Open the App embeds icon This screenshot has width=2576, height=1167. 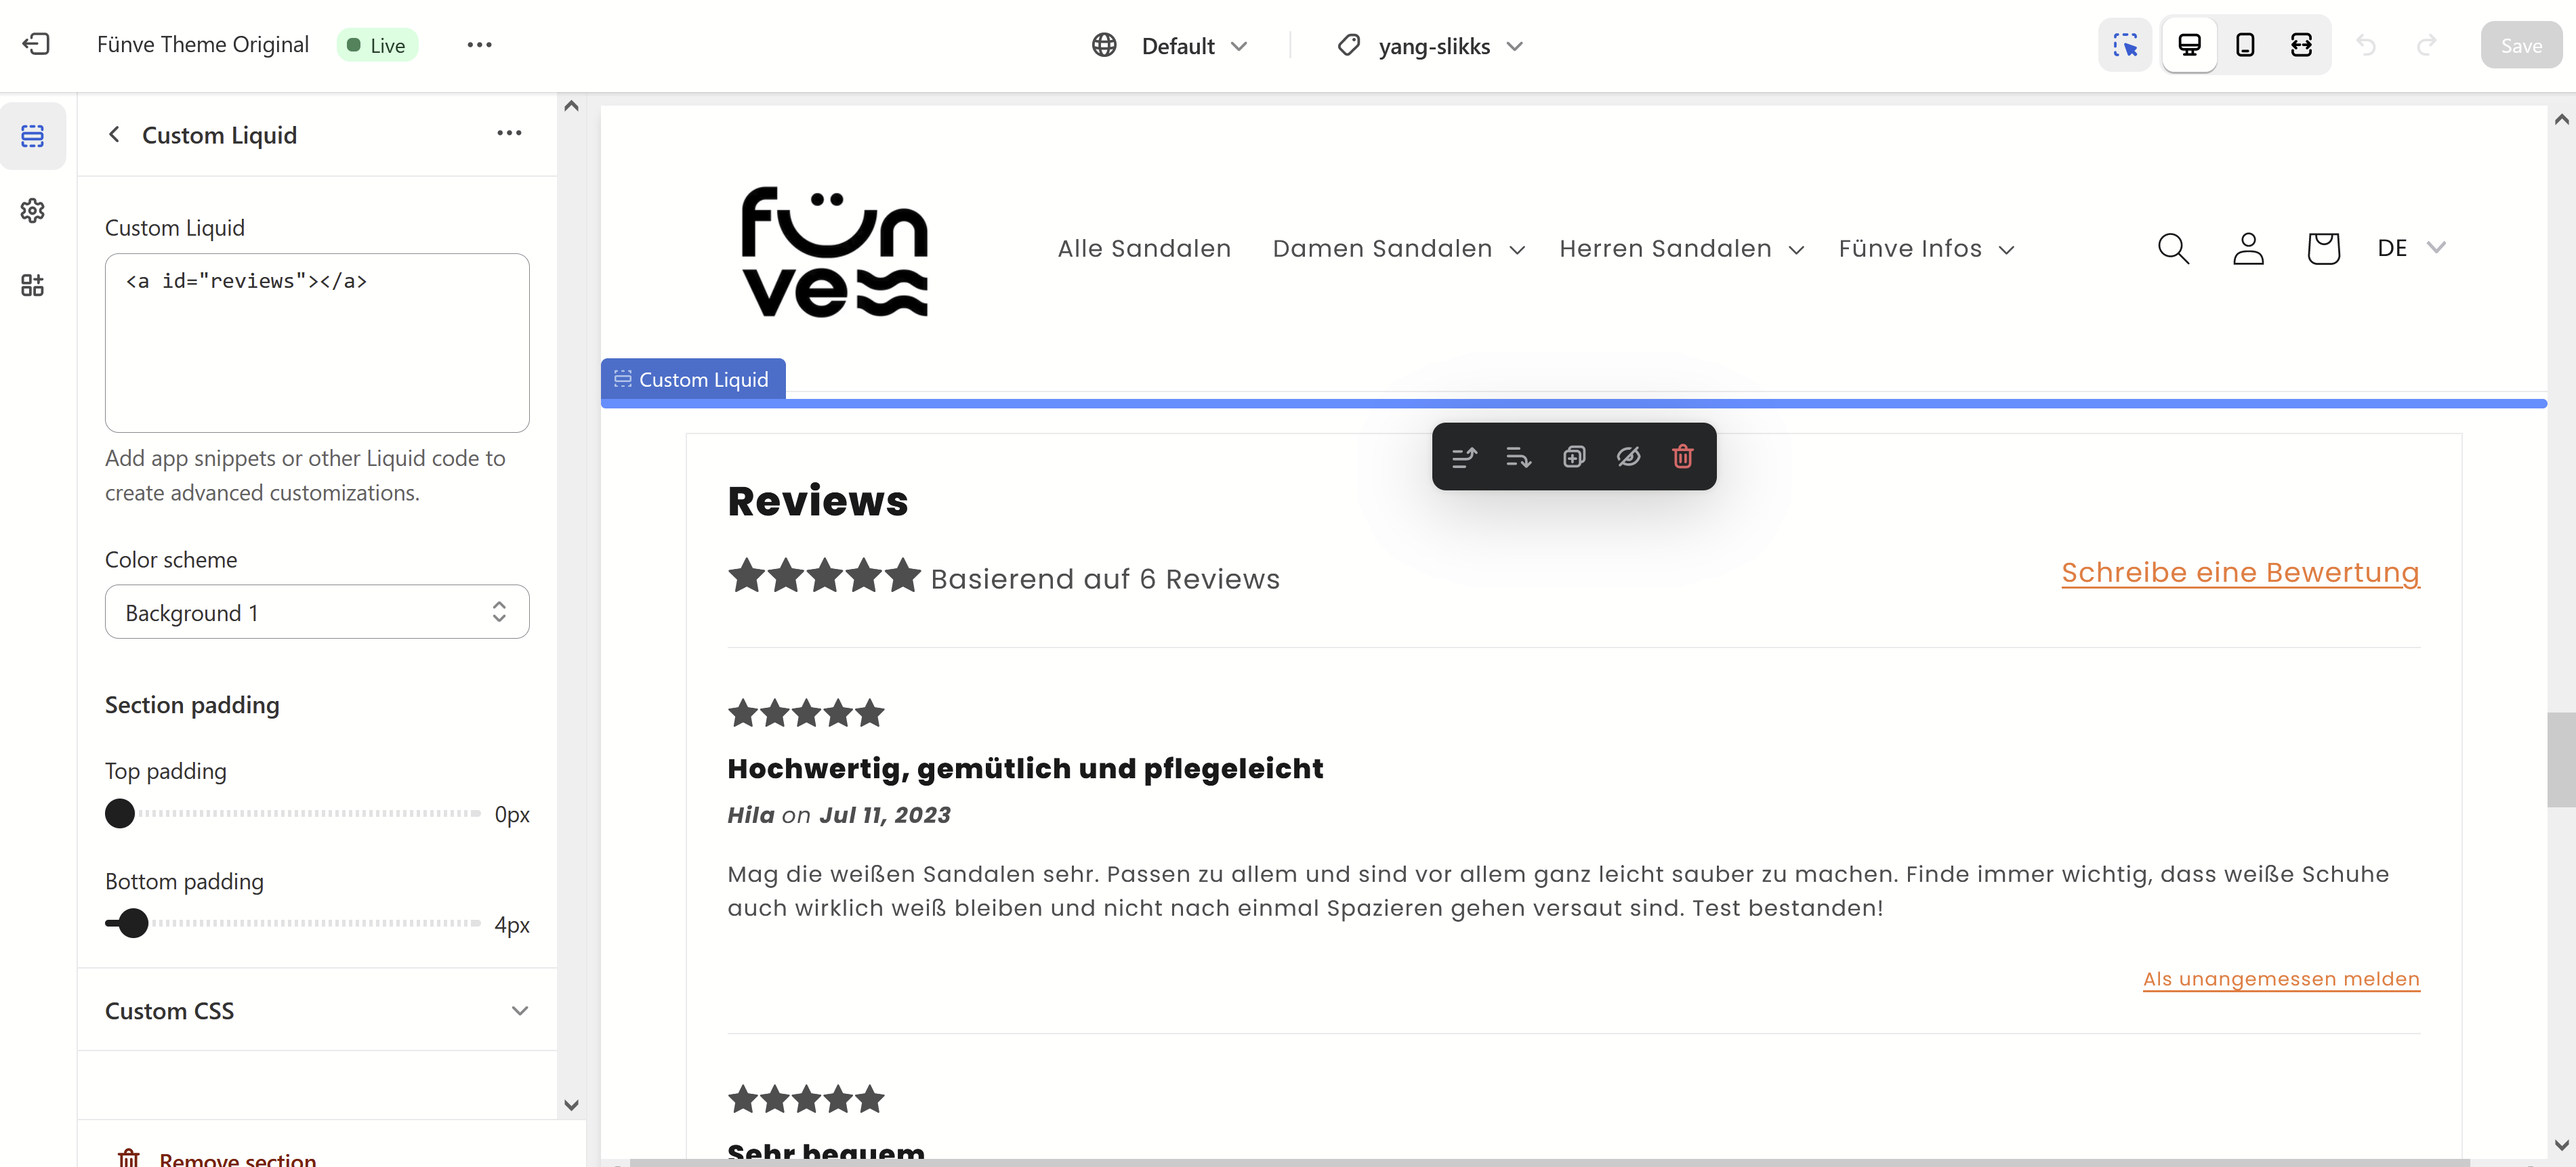33,285
